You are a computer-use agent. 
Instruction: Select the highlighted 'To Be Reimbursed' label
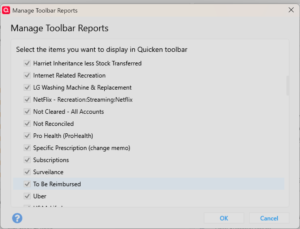click(x=57, y=184)
